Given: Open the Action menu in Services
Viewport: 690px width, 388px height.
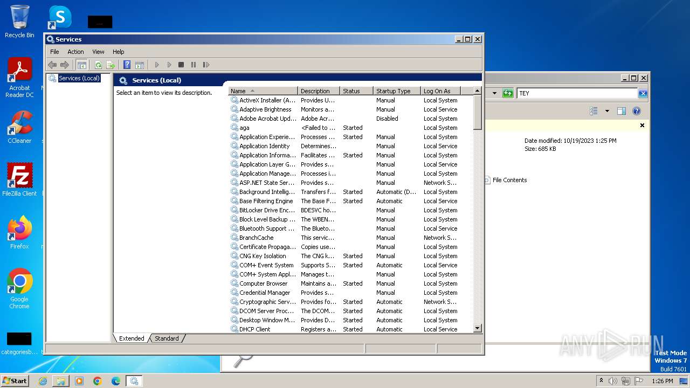Looking at the screenshot, I should tap(75, 52).
